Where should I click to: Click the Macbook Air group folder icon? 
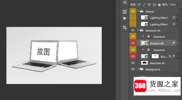click(x=141, y=30)
